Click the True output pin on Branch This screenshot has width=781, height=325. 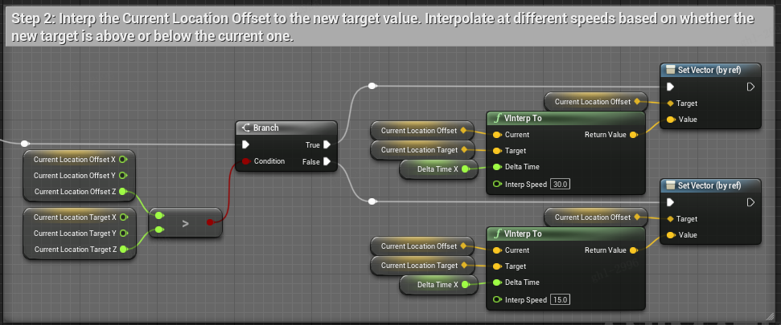[x=327, y=145]
